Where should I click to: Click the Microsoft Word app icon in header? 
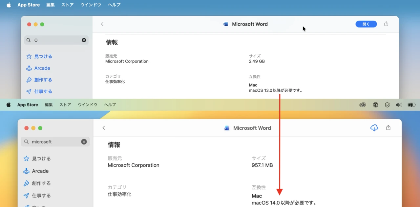225,24
